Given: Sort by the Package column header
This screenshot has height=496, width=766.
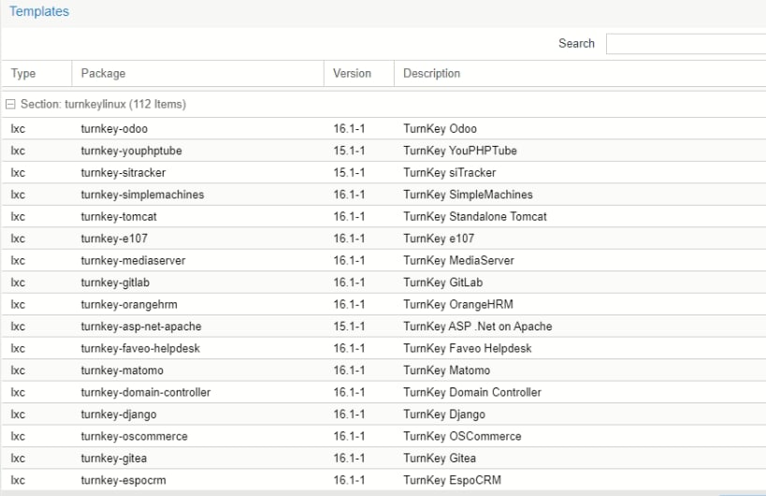Looking at the screenshot, I should 103,74.
